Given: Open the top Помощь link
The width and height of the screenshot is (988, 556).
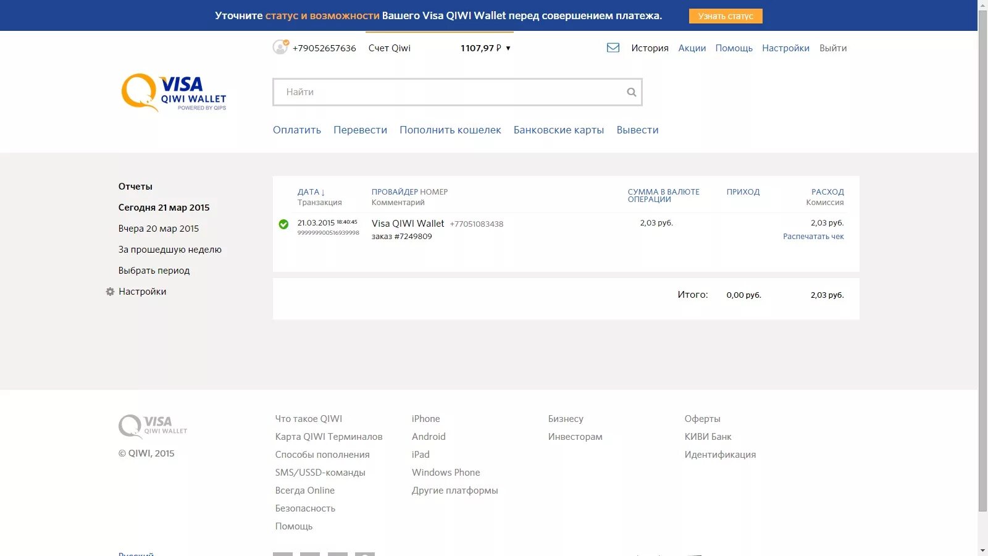Looking at the screenshot, I should [734, 48].
